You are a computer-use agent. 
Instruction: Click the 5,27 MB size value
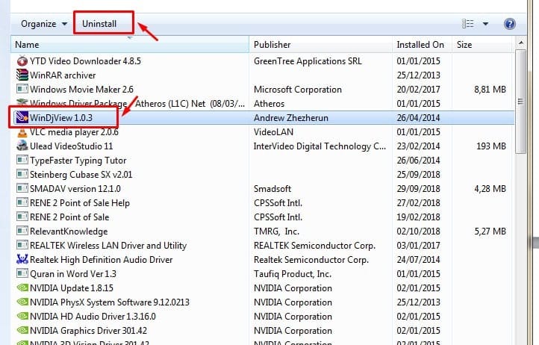click(490, 231)
